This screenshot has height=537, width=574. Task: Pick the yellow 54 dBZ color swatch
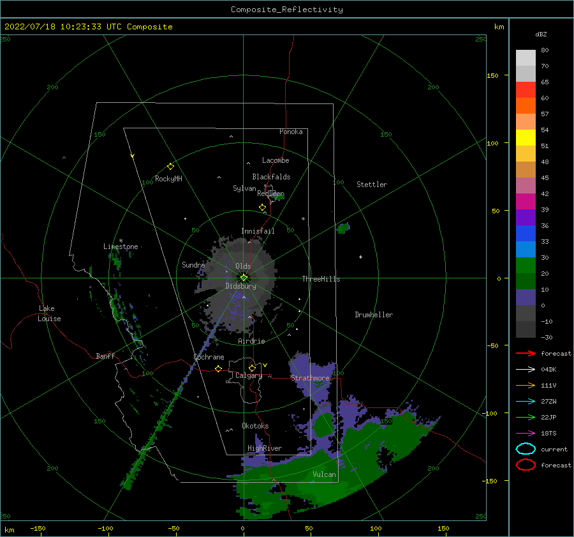(x=526, y=137)
